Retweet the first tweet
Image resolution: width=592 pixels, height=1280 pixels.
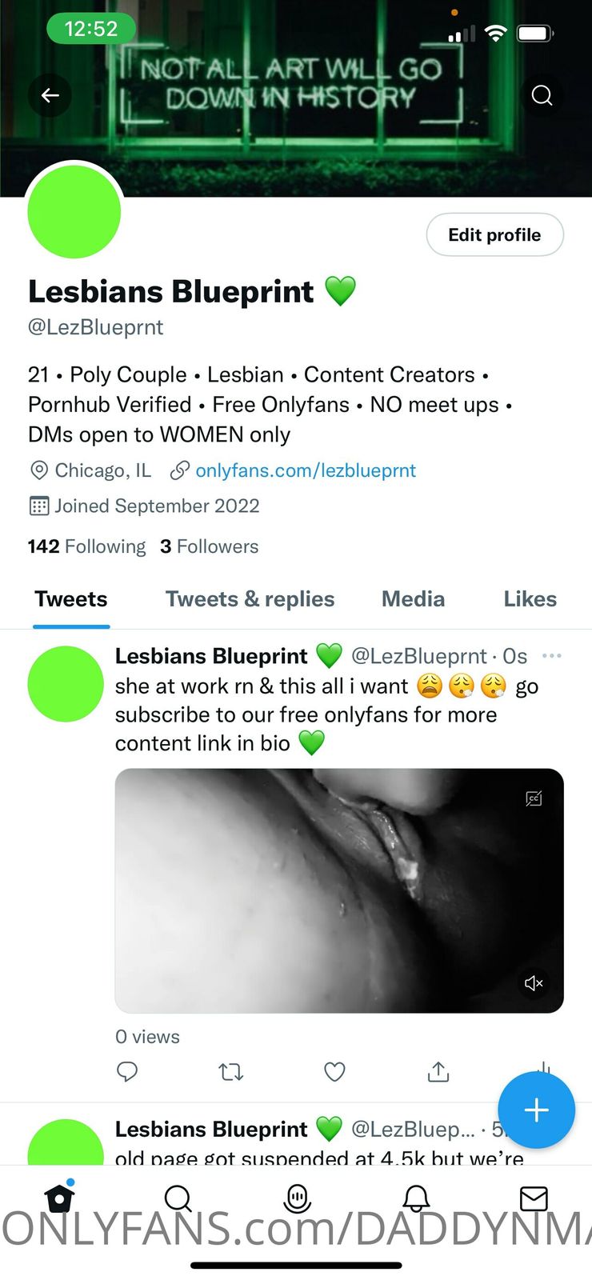[231, 1071]
